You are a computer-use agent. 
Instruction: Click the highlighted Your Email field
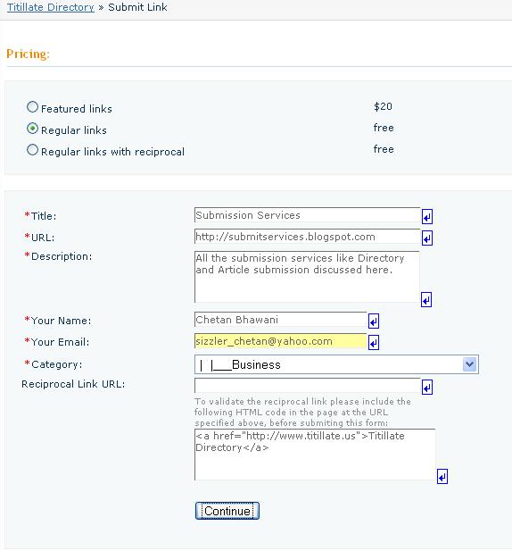[x=280, y=341]
